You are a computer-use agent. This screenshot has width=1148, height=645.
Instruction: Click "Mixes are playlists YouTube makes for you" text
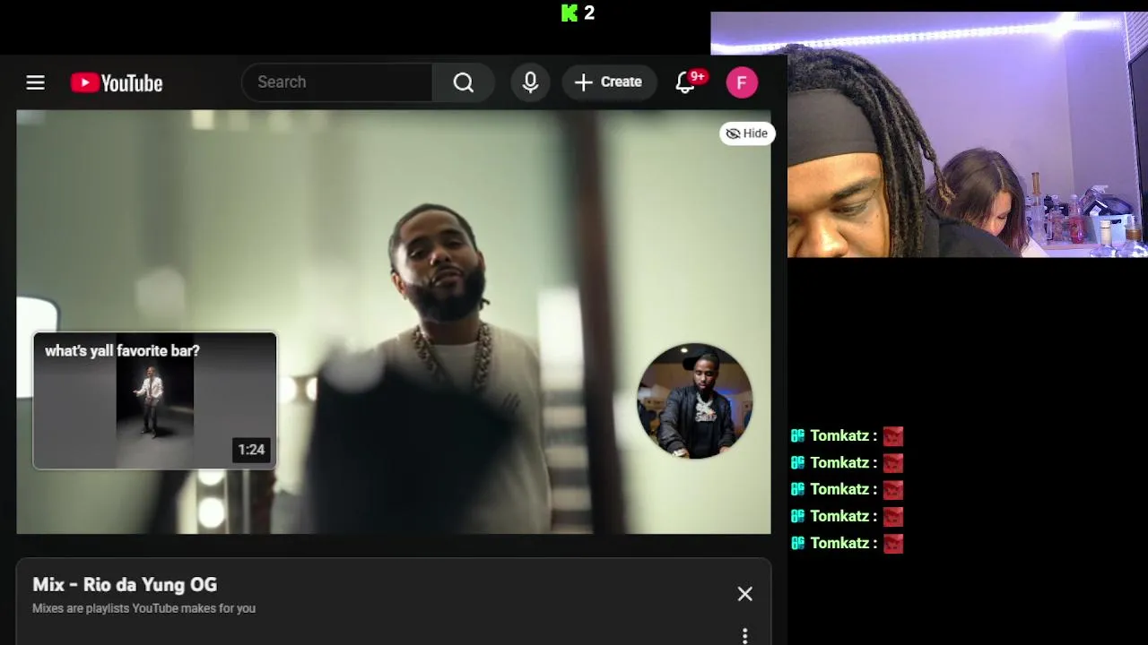pyautogui.click(x=143, y=608)
